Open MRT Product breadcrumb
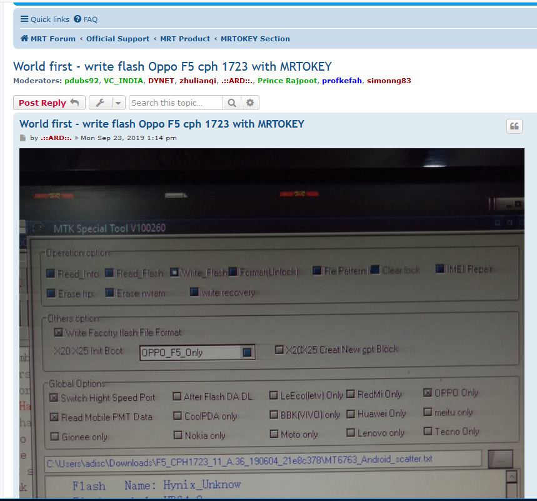This screenshot has width=537, height=501. point(185,39)
